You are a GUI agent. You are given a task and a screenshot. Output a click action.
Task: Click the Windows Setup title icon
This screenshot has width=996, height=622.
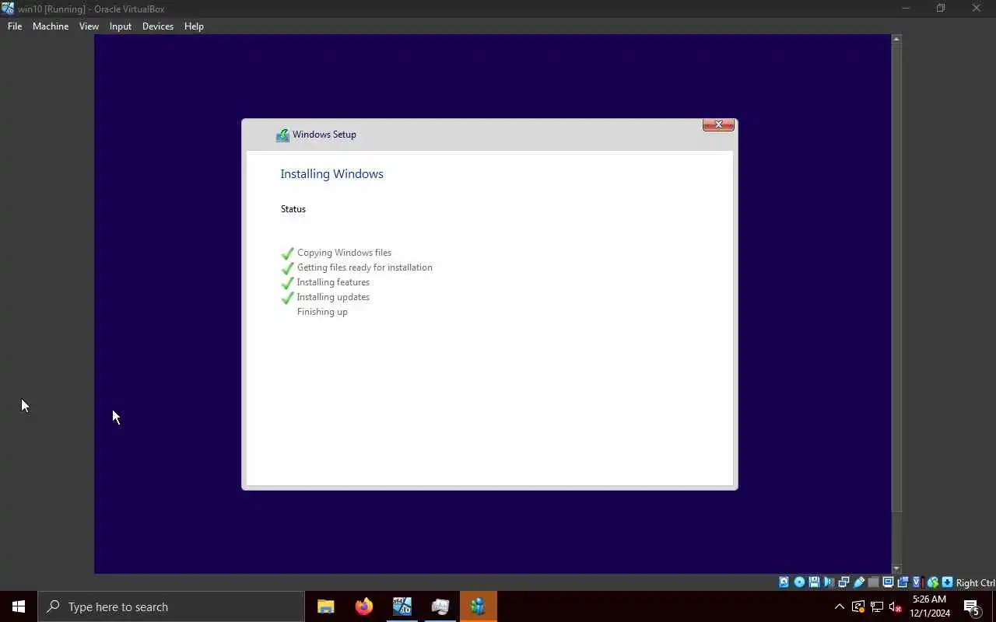(282, 135)
